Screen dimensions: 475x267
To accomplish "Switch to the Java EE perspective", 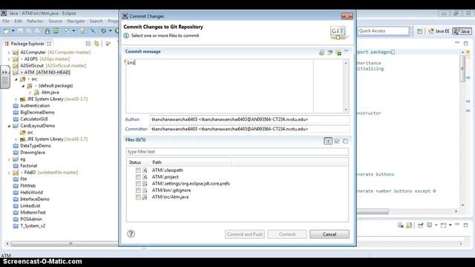I will tap(439, 31).
